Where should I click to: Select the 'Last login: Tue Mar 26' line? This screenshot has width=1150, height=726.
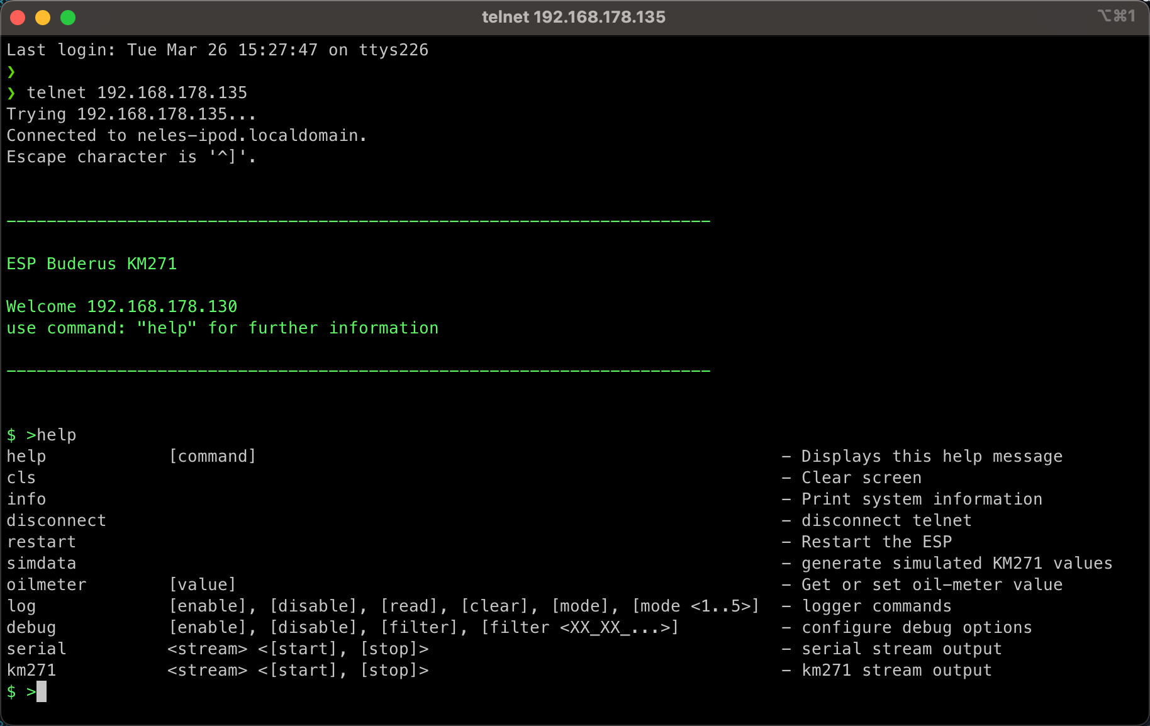pos(218,50)
